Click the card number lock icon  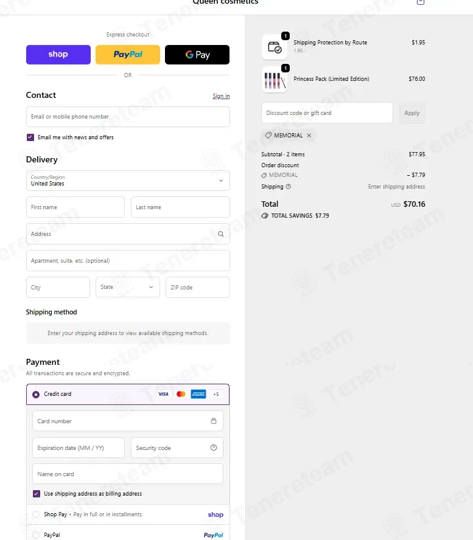(214, 420)
